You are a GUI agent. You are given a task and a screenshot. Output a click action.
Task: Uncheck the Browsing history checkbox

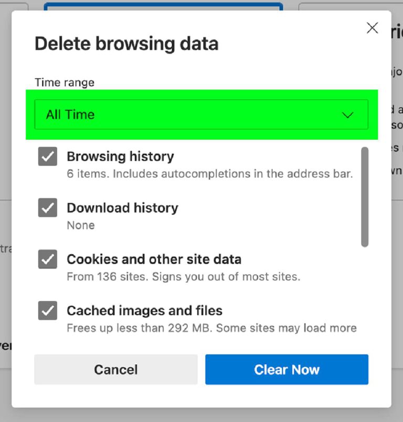48,157
